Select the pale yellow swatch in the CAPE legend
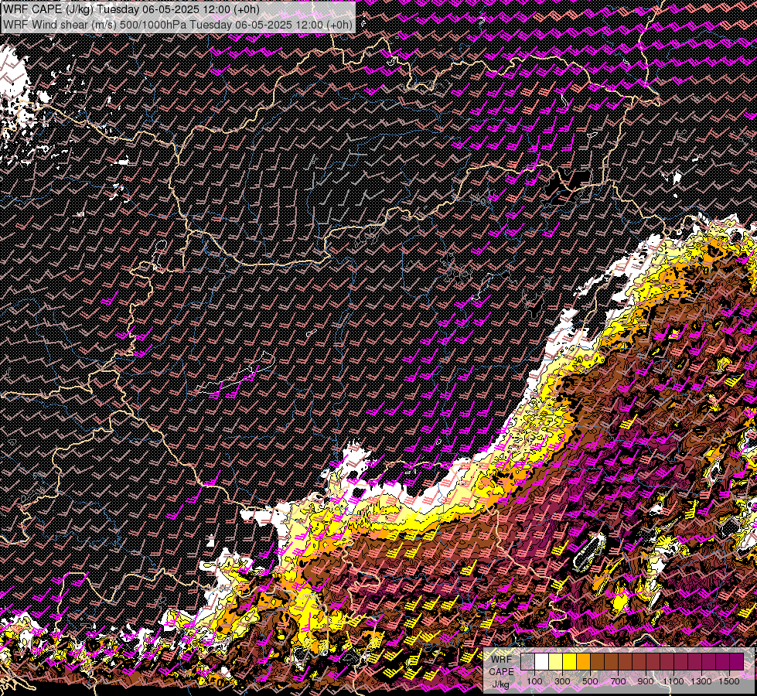The image size is (757, 696). tap(556, 661)
